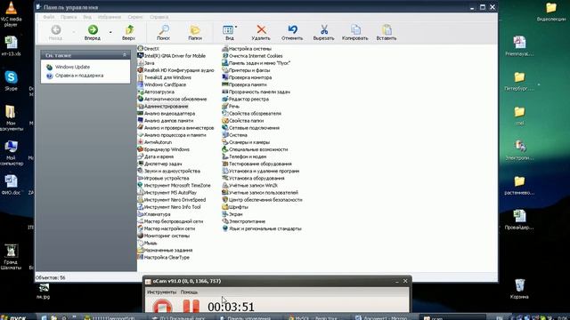Select the Автозагрузка item icon
This screenshot has width=570, height=320.
(x=141, y=92)
